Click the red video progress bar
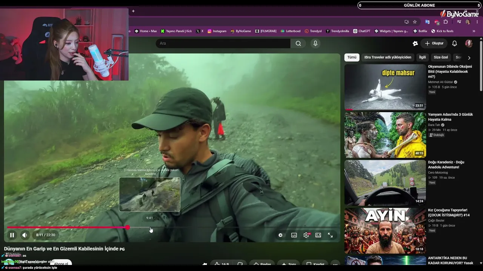Image resolution: width=483 pixels, height=271 pixels. click(67, 227)
